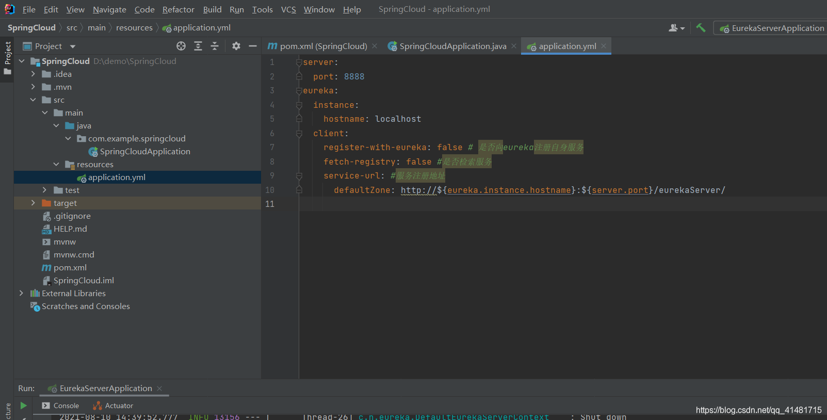Screen dimensions: 827x420
Task: Select Scratches and Consoles node
Action: point(80,306)
